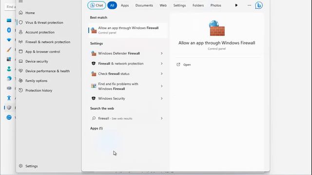The width and height of the screenshot is (312, 175).
Task: Open the Device performance & health heart icon
Action: point(20,71)
